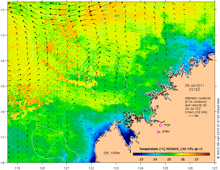Click the latitude axis label -18

3,162
